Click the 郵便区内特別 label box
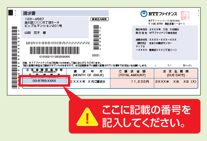 99,19
